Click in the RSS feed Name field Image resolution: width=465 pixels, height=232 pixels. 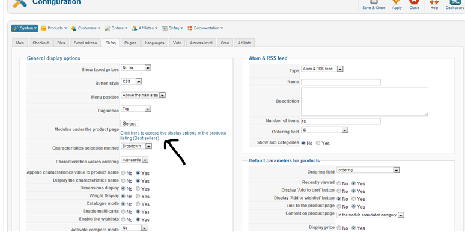coord(341,82)
